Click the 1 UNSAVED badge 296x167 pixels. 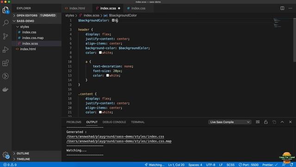[x=48, y=15]
